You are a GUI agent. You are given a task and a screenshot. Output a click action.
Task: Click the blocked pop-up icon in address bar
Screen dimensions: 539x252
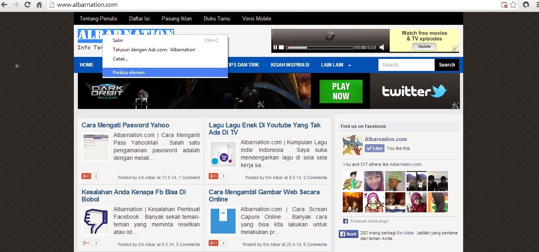(504, 5)
